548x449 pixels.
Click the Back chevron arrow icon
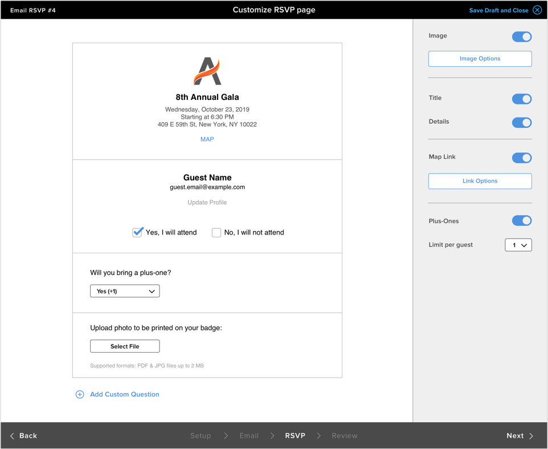[12, 436]
